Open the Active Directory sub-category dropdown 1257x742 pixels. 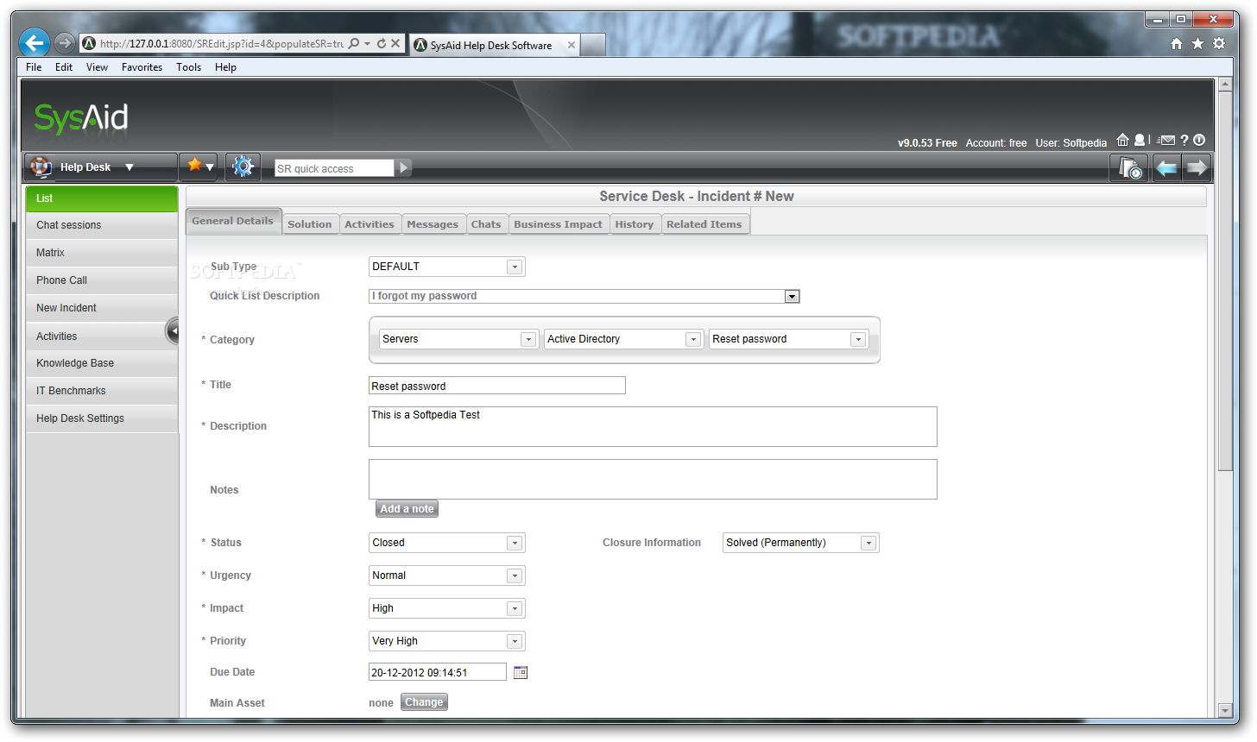(x=692, y=340)
